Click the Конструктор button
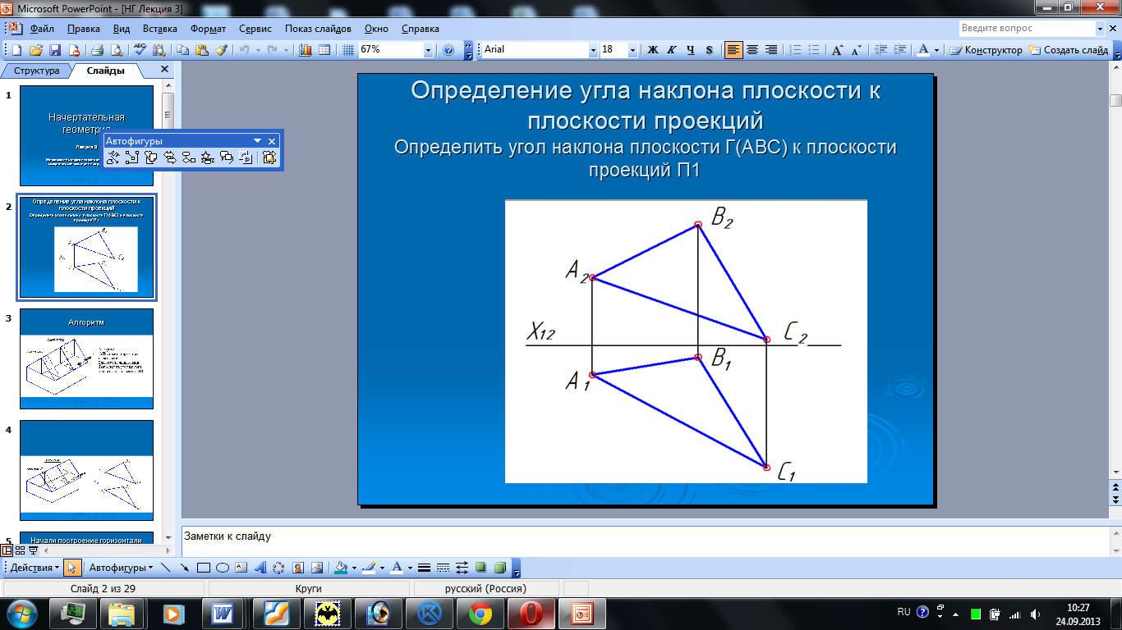 (x=986, y=50)
